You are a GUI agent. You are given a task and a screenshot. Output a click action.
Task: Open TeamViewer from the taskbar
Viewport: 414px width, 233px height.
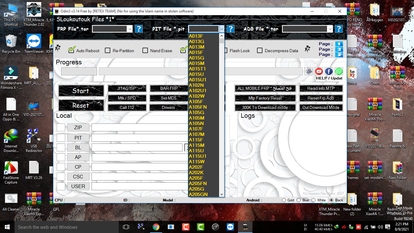pyautogui.click(x=230, y=227)
